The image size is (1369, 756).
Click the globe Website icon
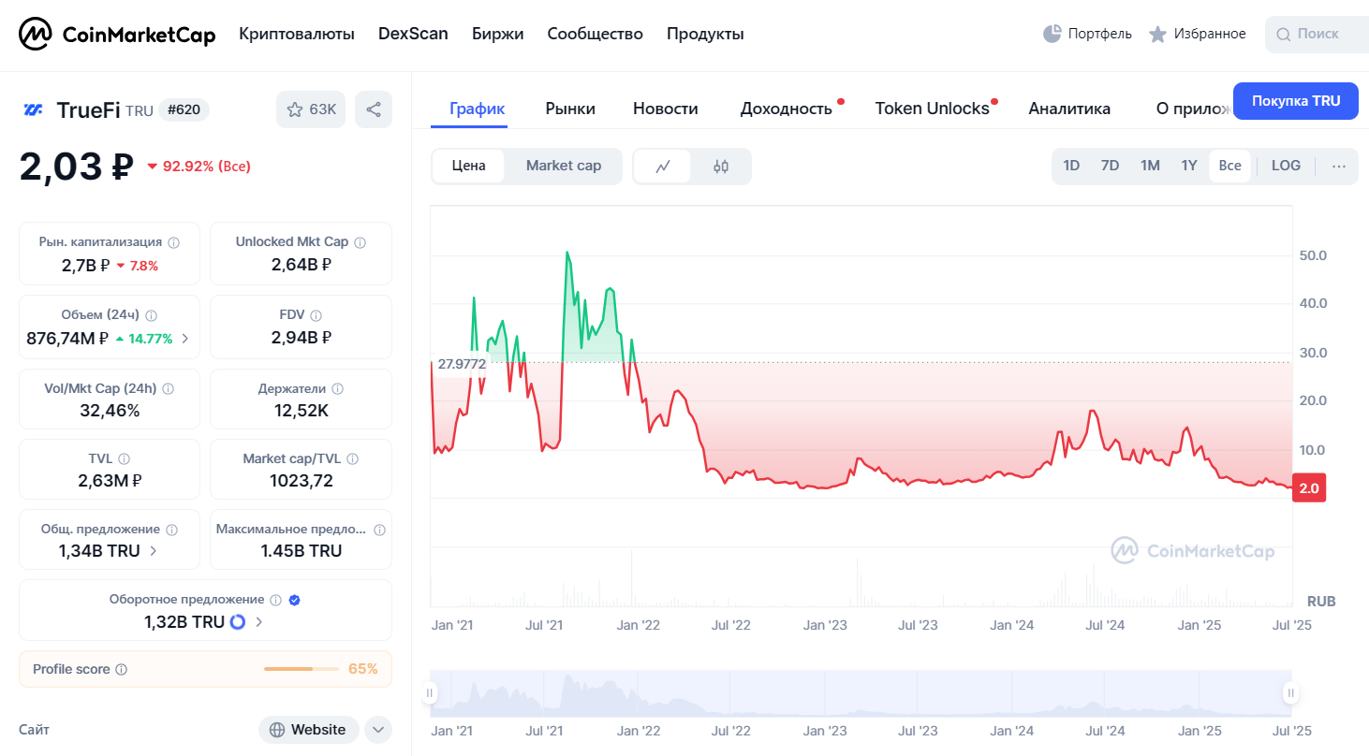pyautogui.click(x=277, y=730)
